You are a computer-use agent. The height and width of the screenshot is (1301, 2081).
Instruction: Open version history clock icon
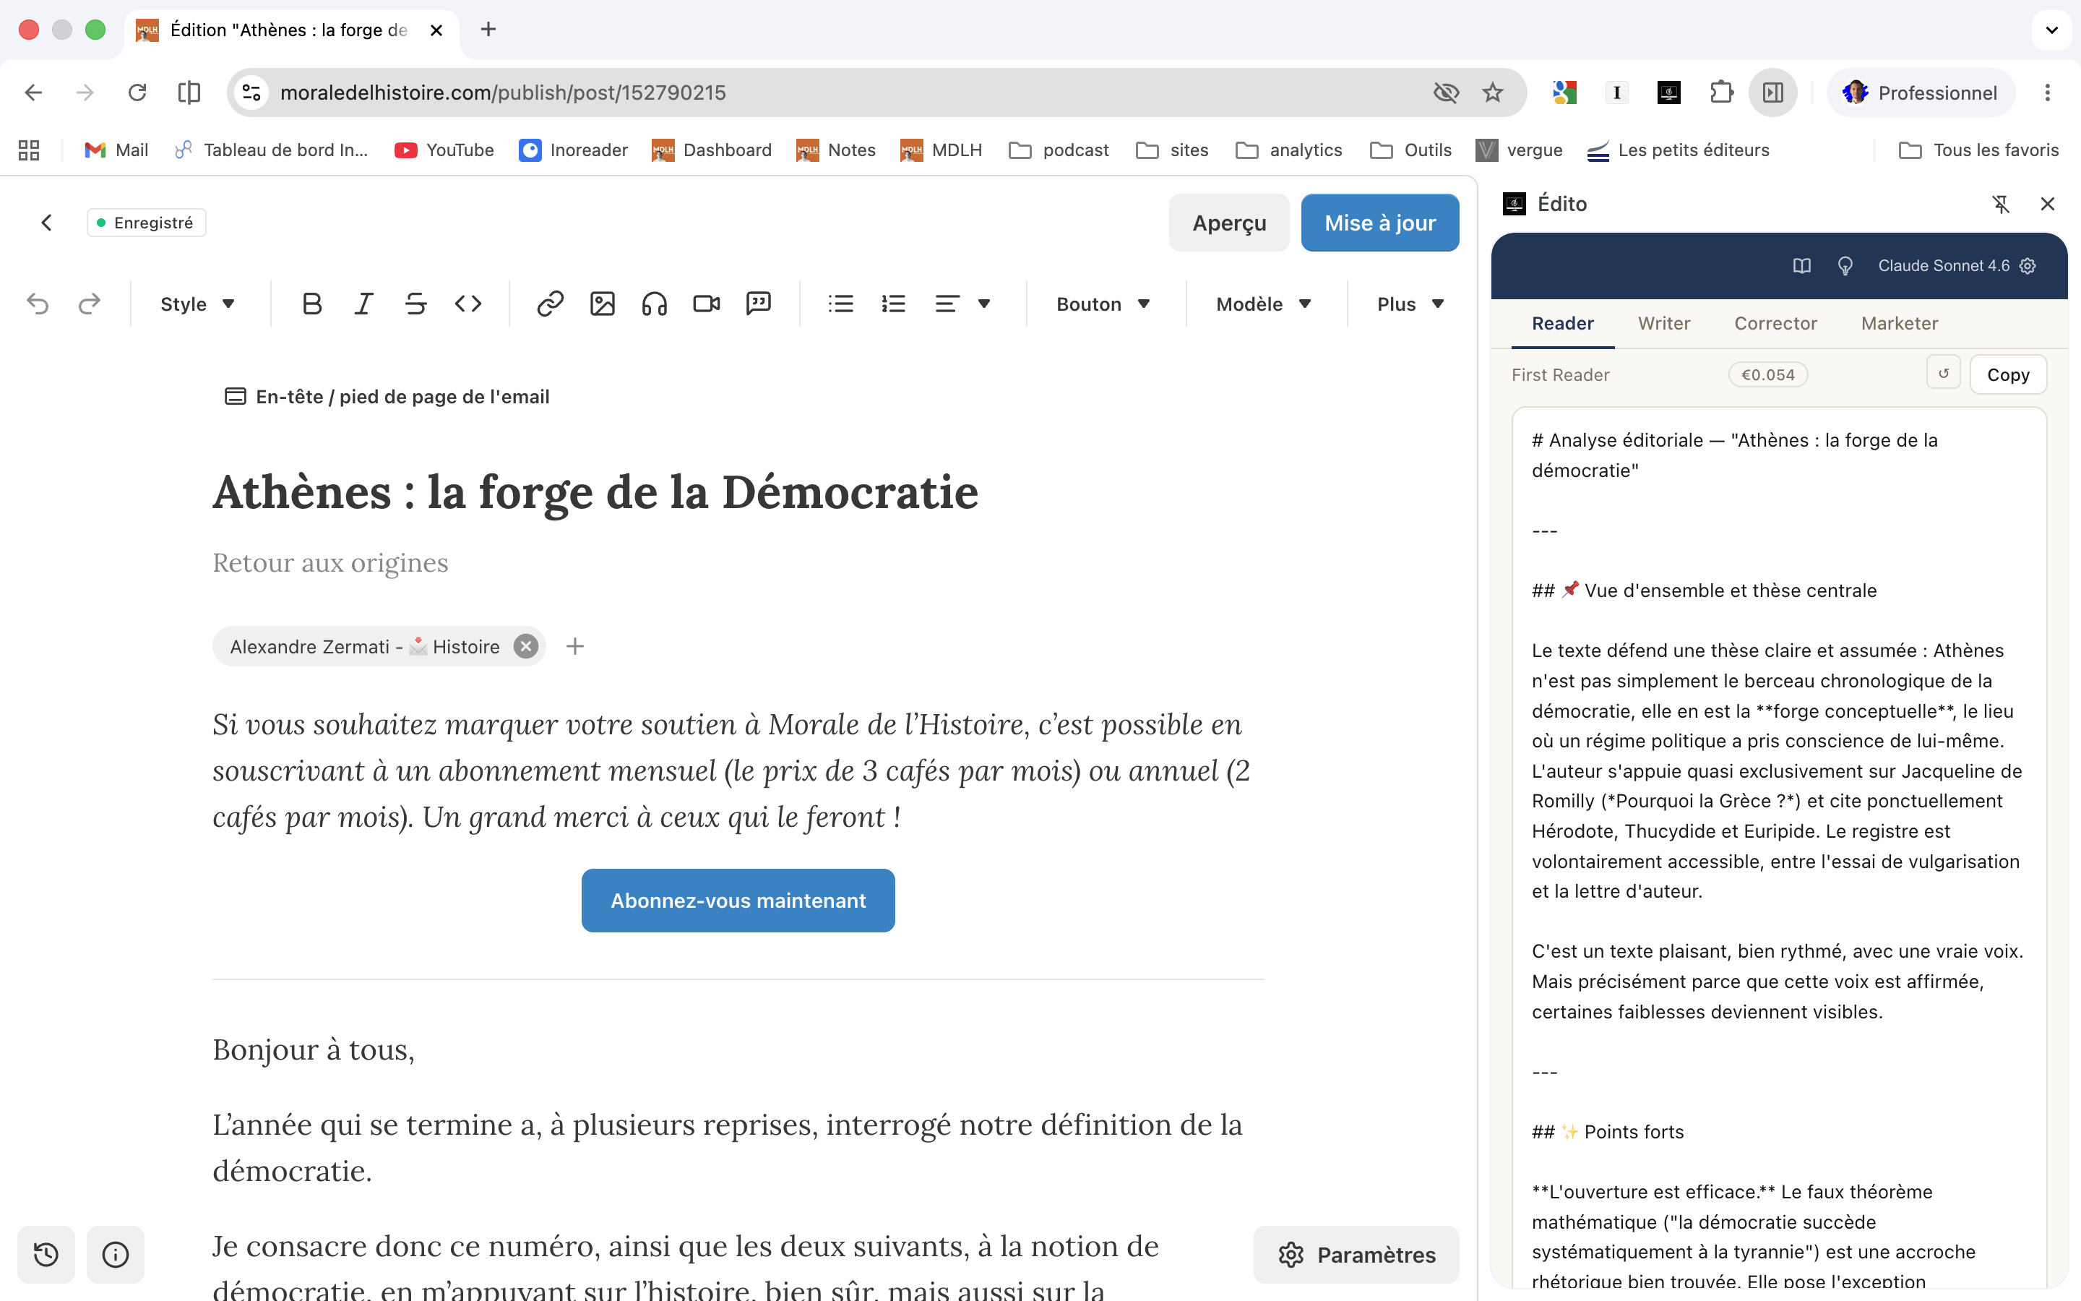click(x=46, y=1255)
